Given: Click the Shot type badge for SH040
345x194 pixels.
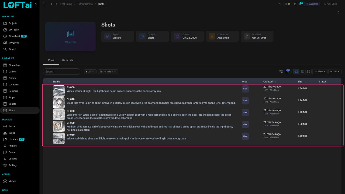Looking at the screenshot, I should tap(245, 101).
